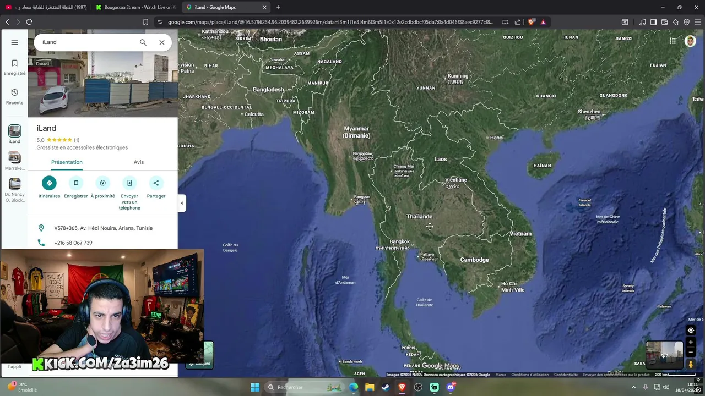Click the address V578+365 Av. Hédi Nouira
The width and height of the screenshot is (705, 396).
click(103, 228)
